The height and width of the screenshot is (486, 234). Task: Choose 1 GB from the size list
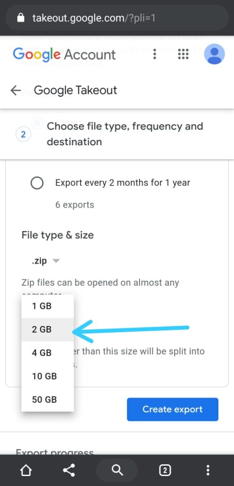47,306
